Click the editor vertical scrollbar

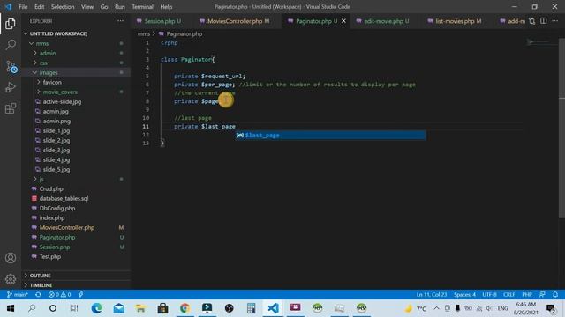pos(561,128)
